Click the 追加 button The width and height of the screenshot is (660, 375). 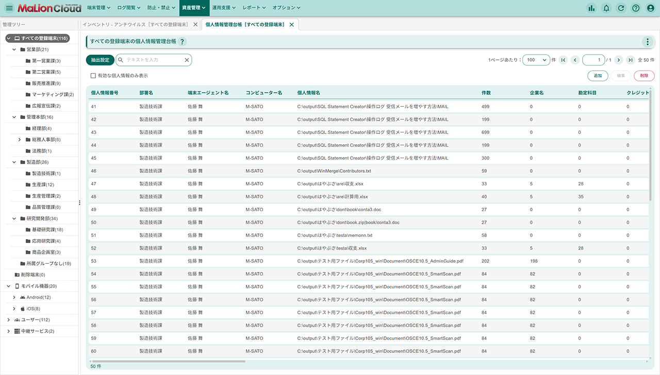[x=598, y=76]
